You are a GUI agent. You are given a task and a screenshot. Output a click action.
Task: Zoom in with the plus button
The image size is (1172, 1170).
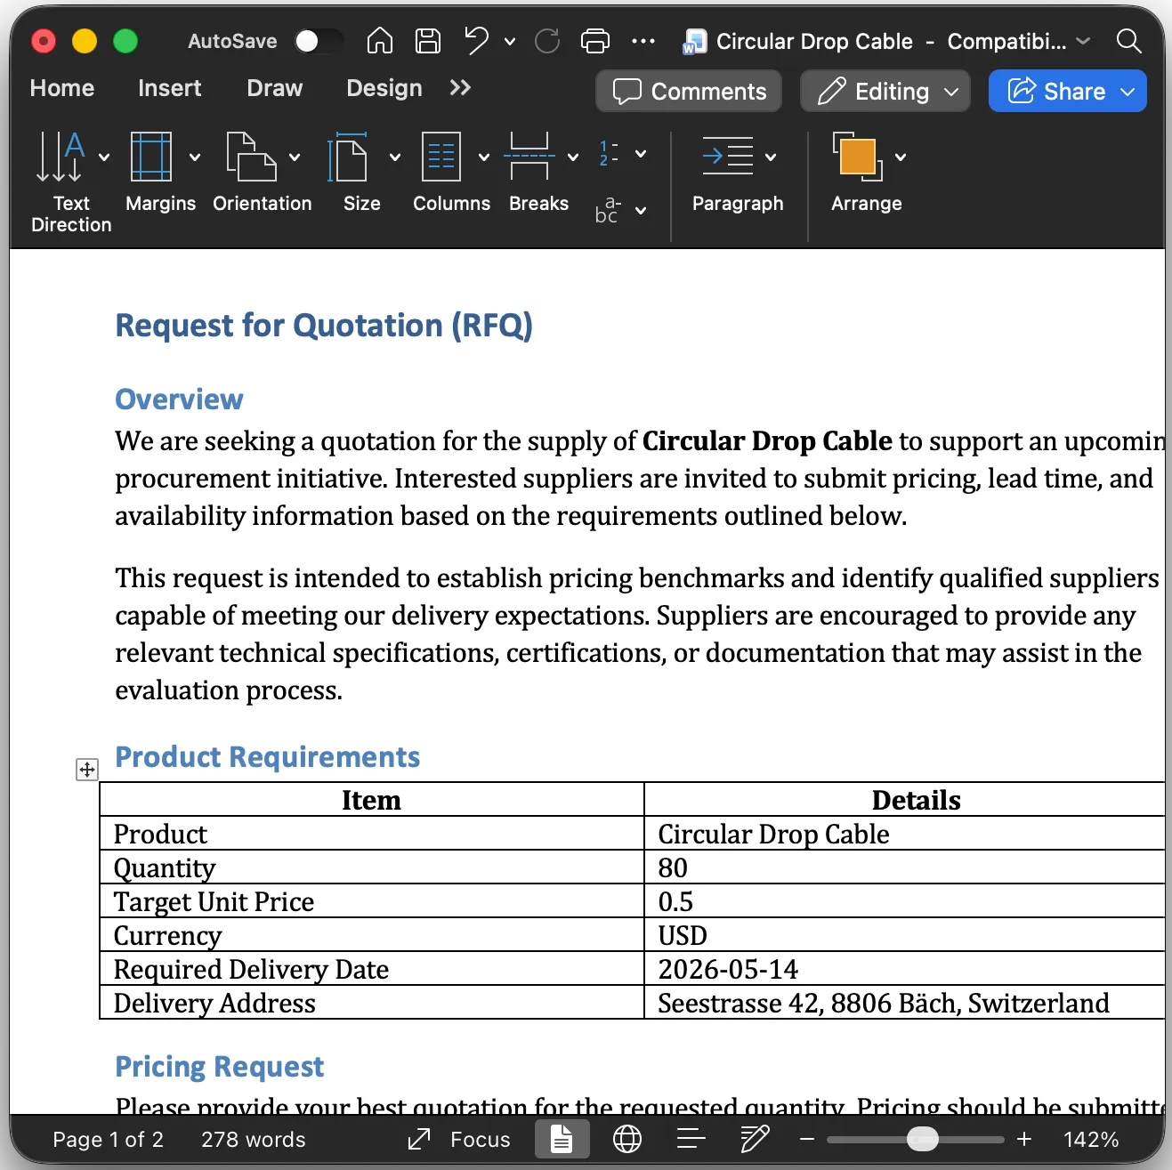(1024, 1139)
